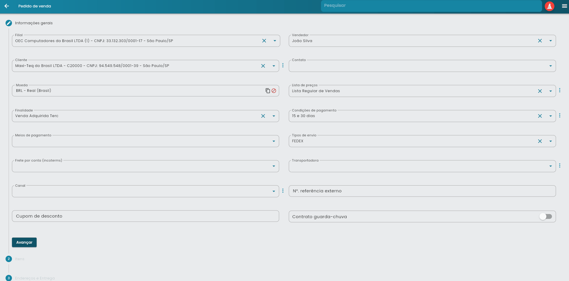The width and height of the screenshot is (569, 281).
Task: Clear the Filial field selection
Action: 264,41
